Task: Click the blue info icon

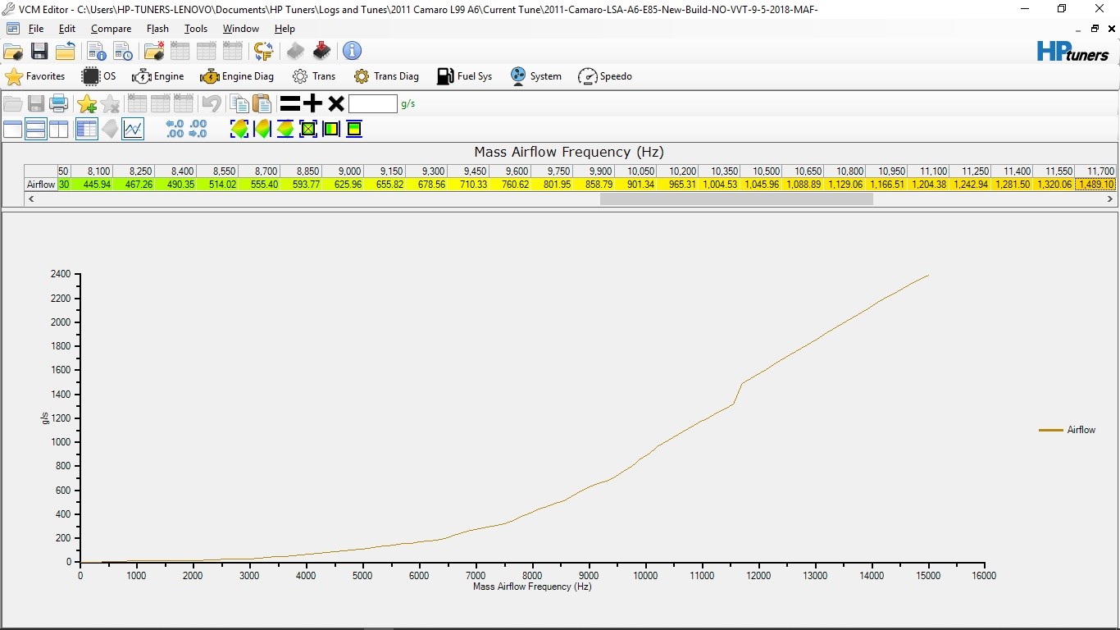Action: pyautogui.click(x=352, y=51)
